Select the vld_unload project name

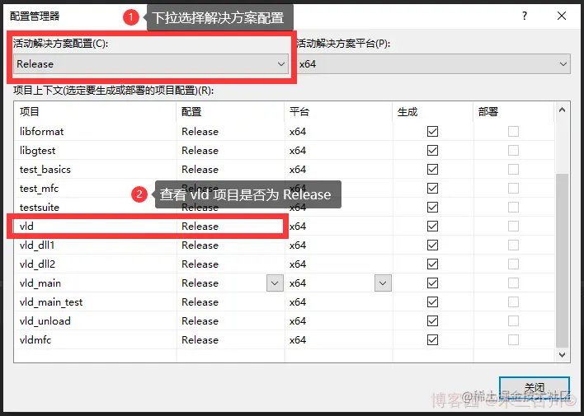45,320
